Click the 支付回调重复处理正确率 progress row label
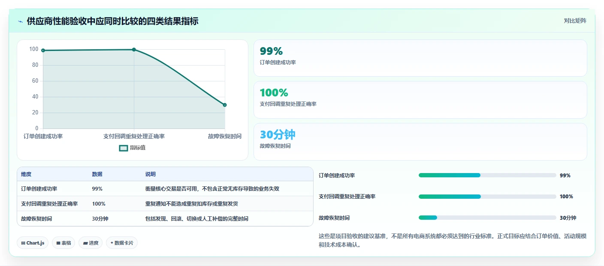 347,197
